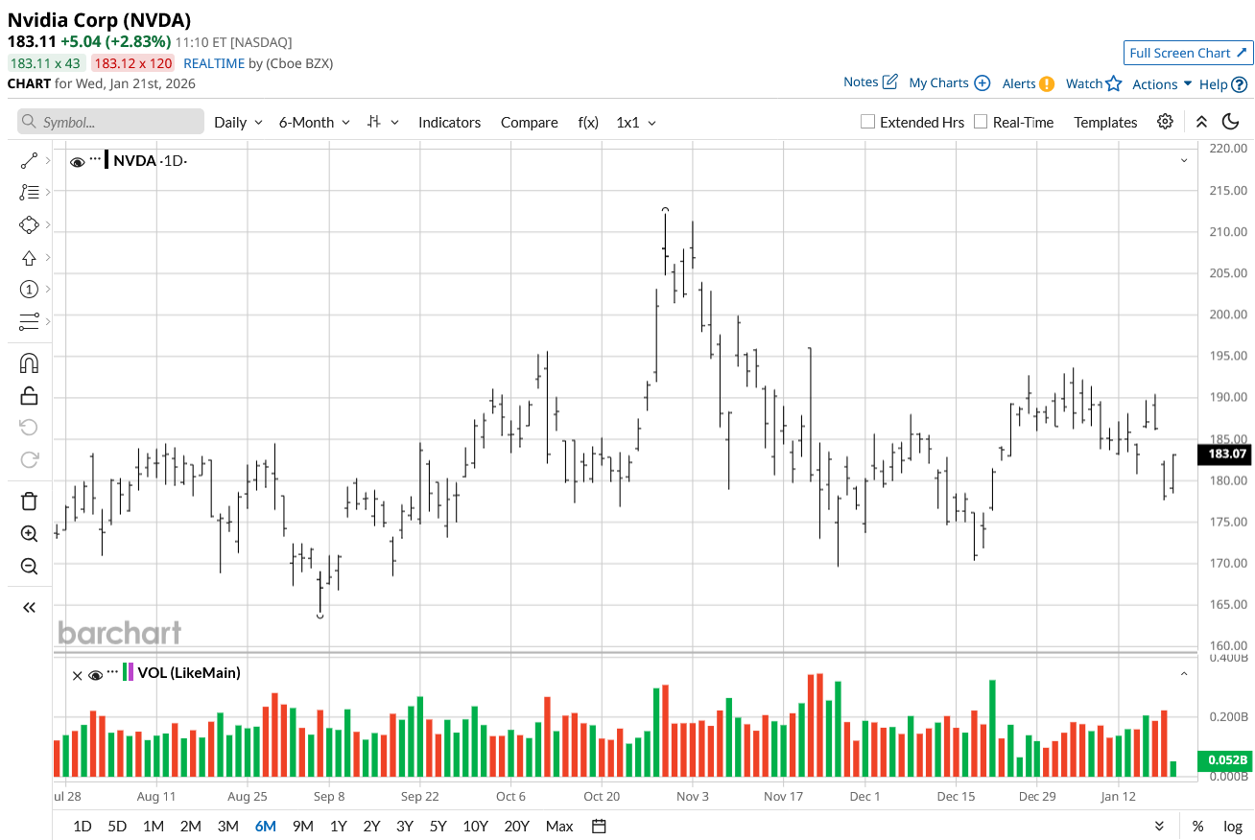Collapse the chart header with double chevron
1255x840 pixels.
[x=1201, y=122]
